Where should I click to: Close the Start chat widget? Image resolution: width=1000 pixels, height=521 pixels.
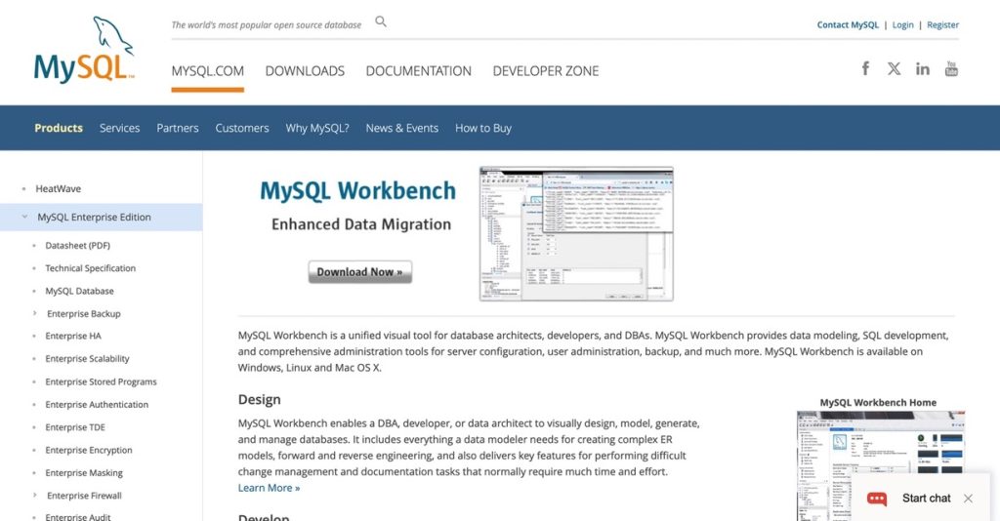(x=968, y=498)
